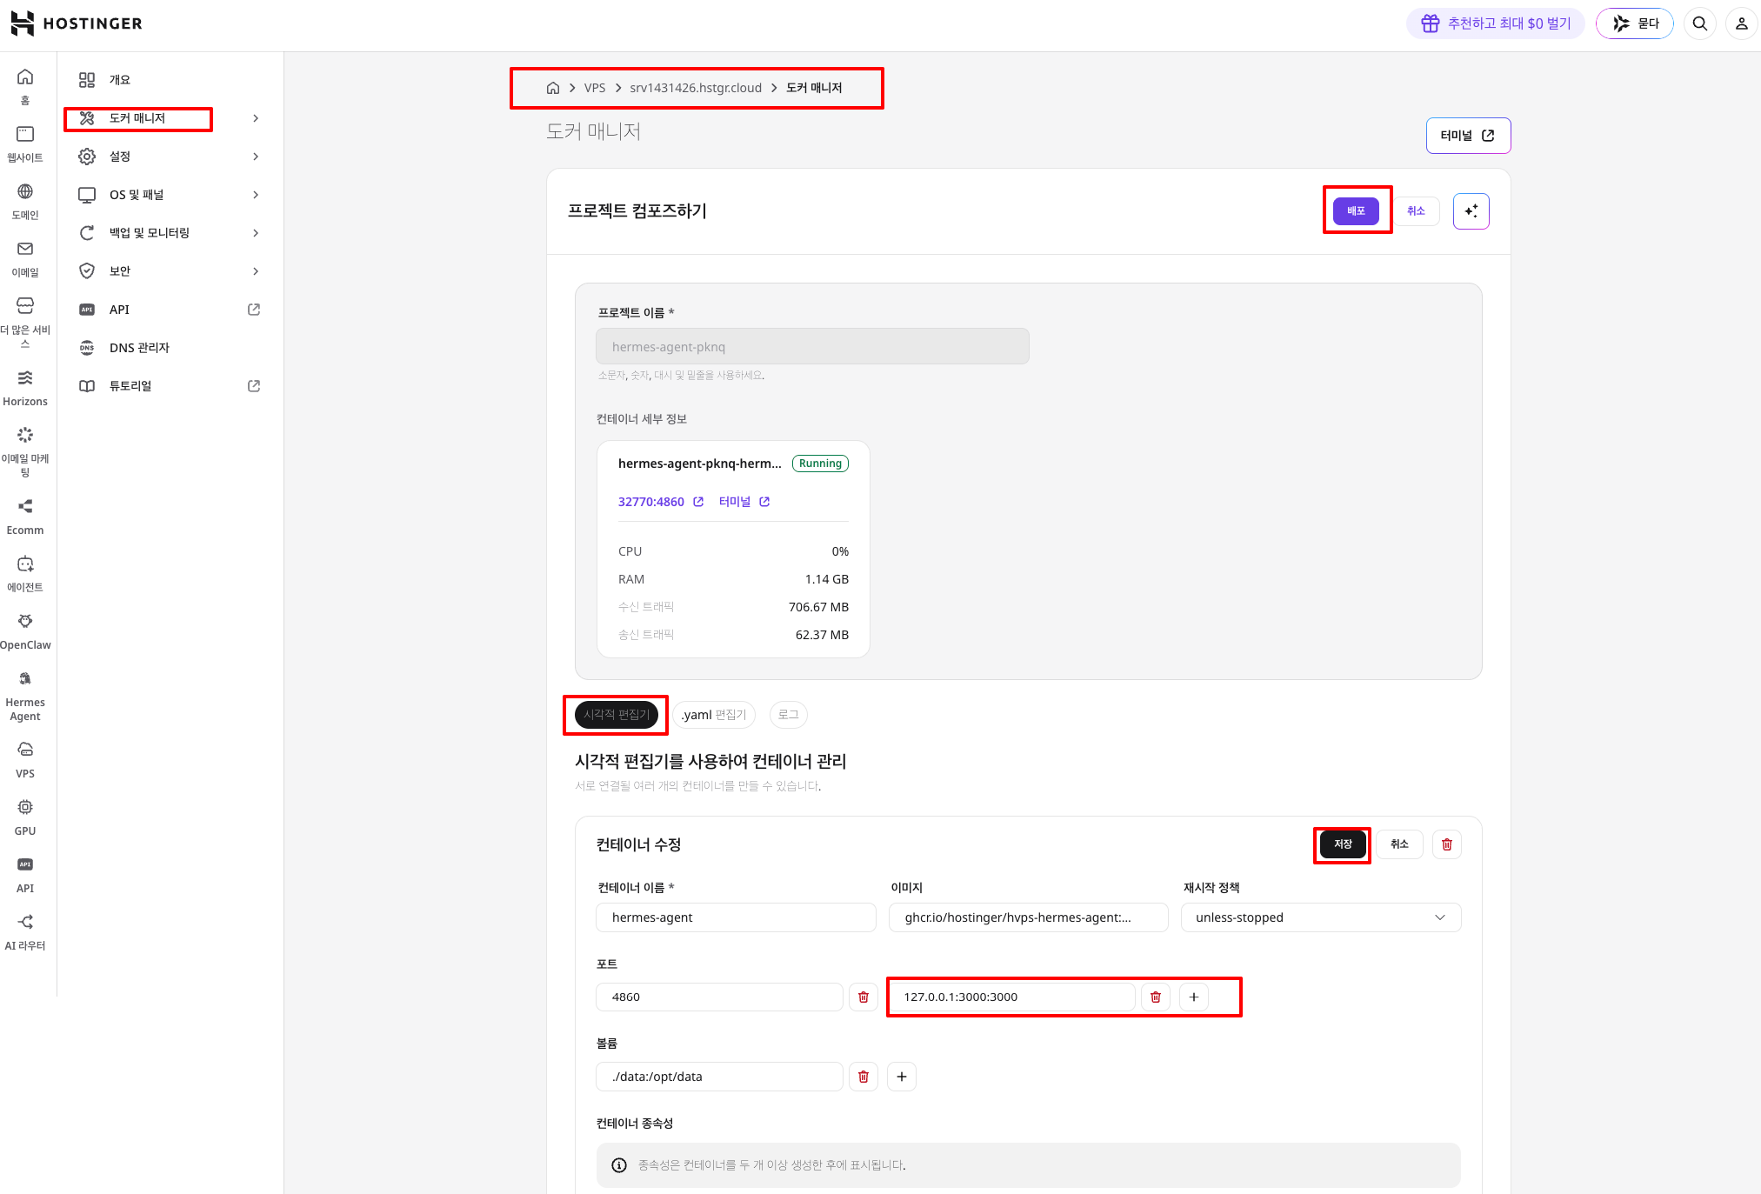The height and width of the screenshot is (1194, 1761).
Task: Expand the 보안 menu chevron
Action: pyautogui.click(x=255, y=271)
